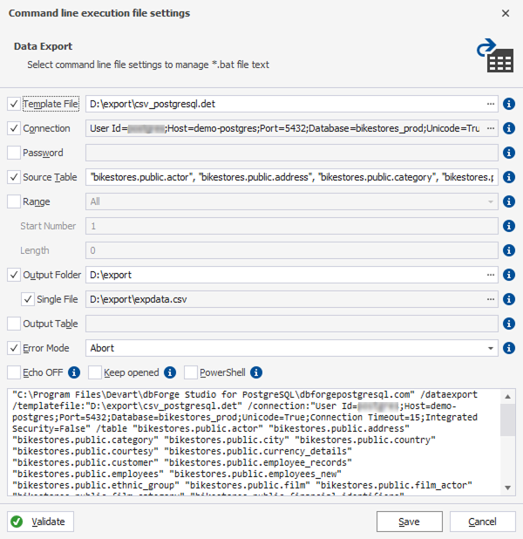Screen dimensions: 523x539
Task: Click green checkmark icon on Validate button
Action: 17,522
